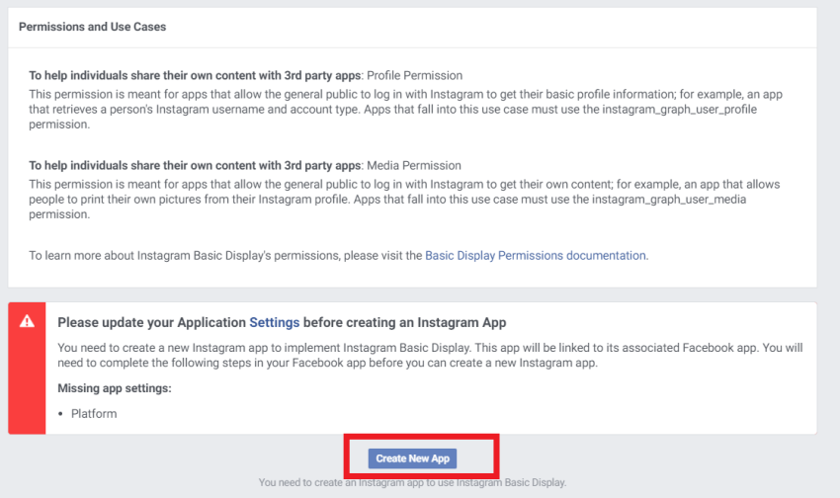
Task: Click the 'Profile Permission' heading text
Action: point(414,75)
